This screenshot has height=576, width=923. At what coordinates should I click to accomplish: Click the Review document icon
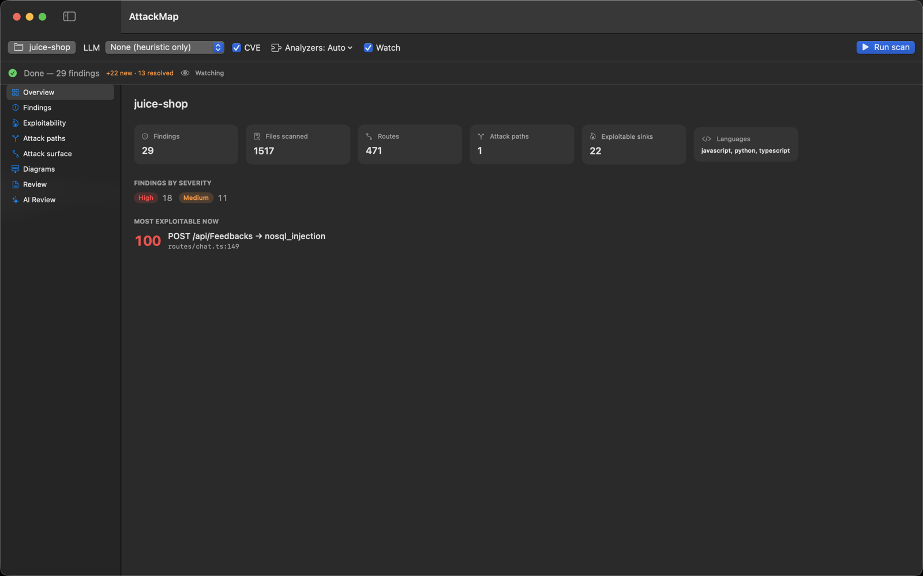point(16,184)
